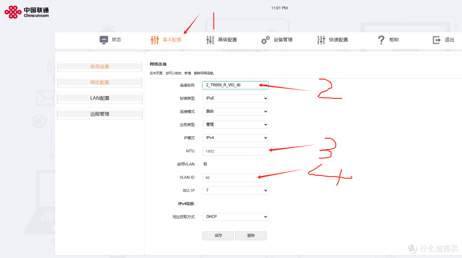Click the VLAN ID input field
462x258 pixels.
coord(235,178)
